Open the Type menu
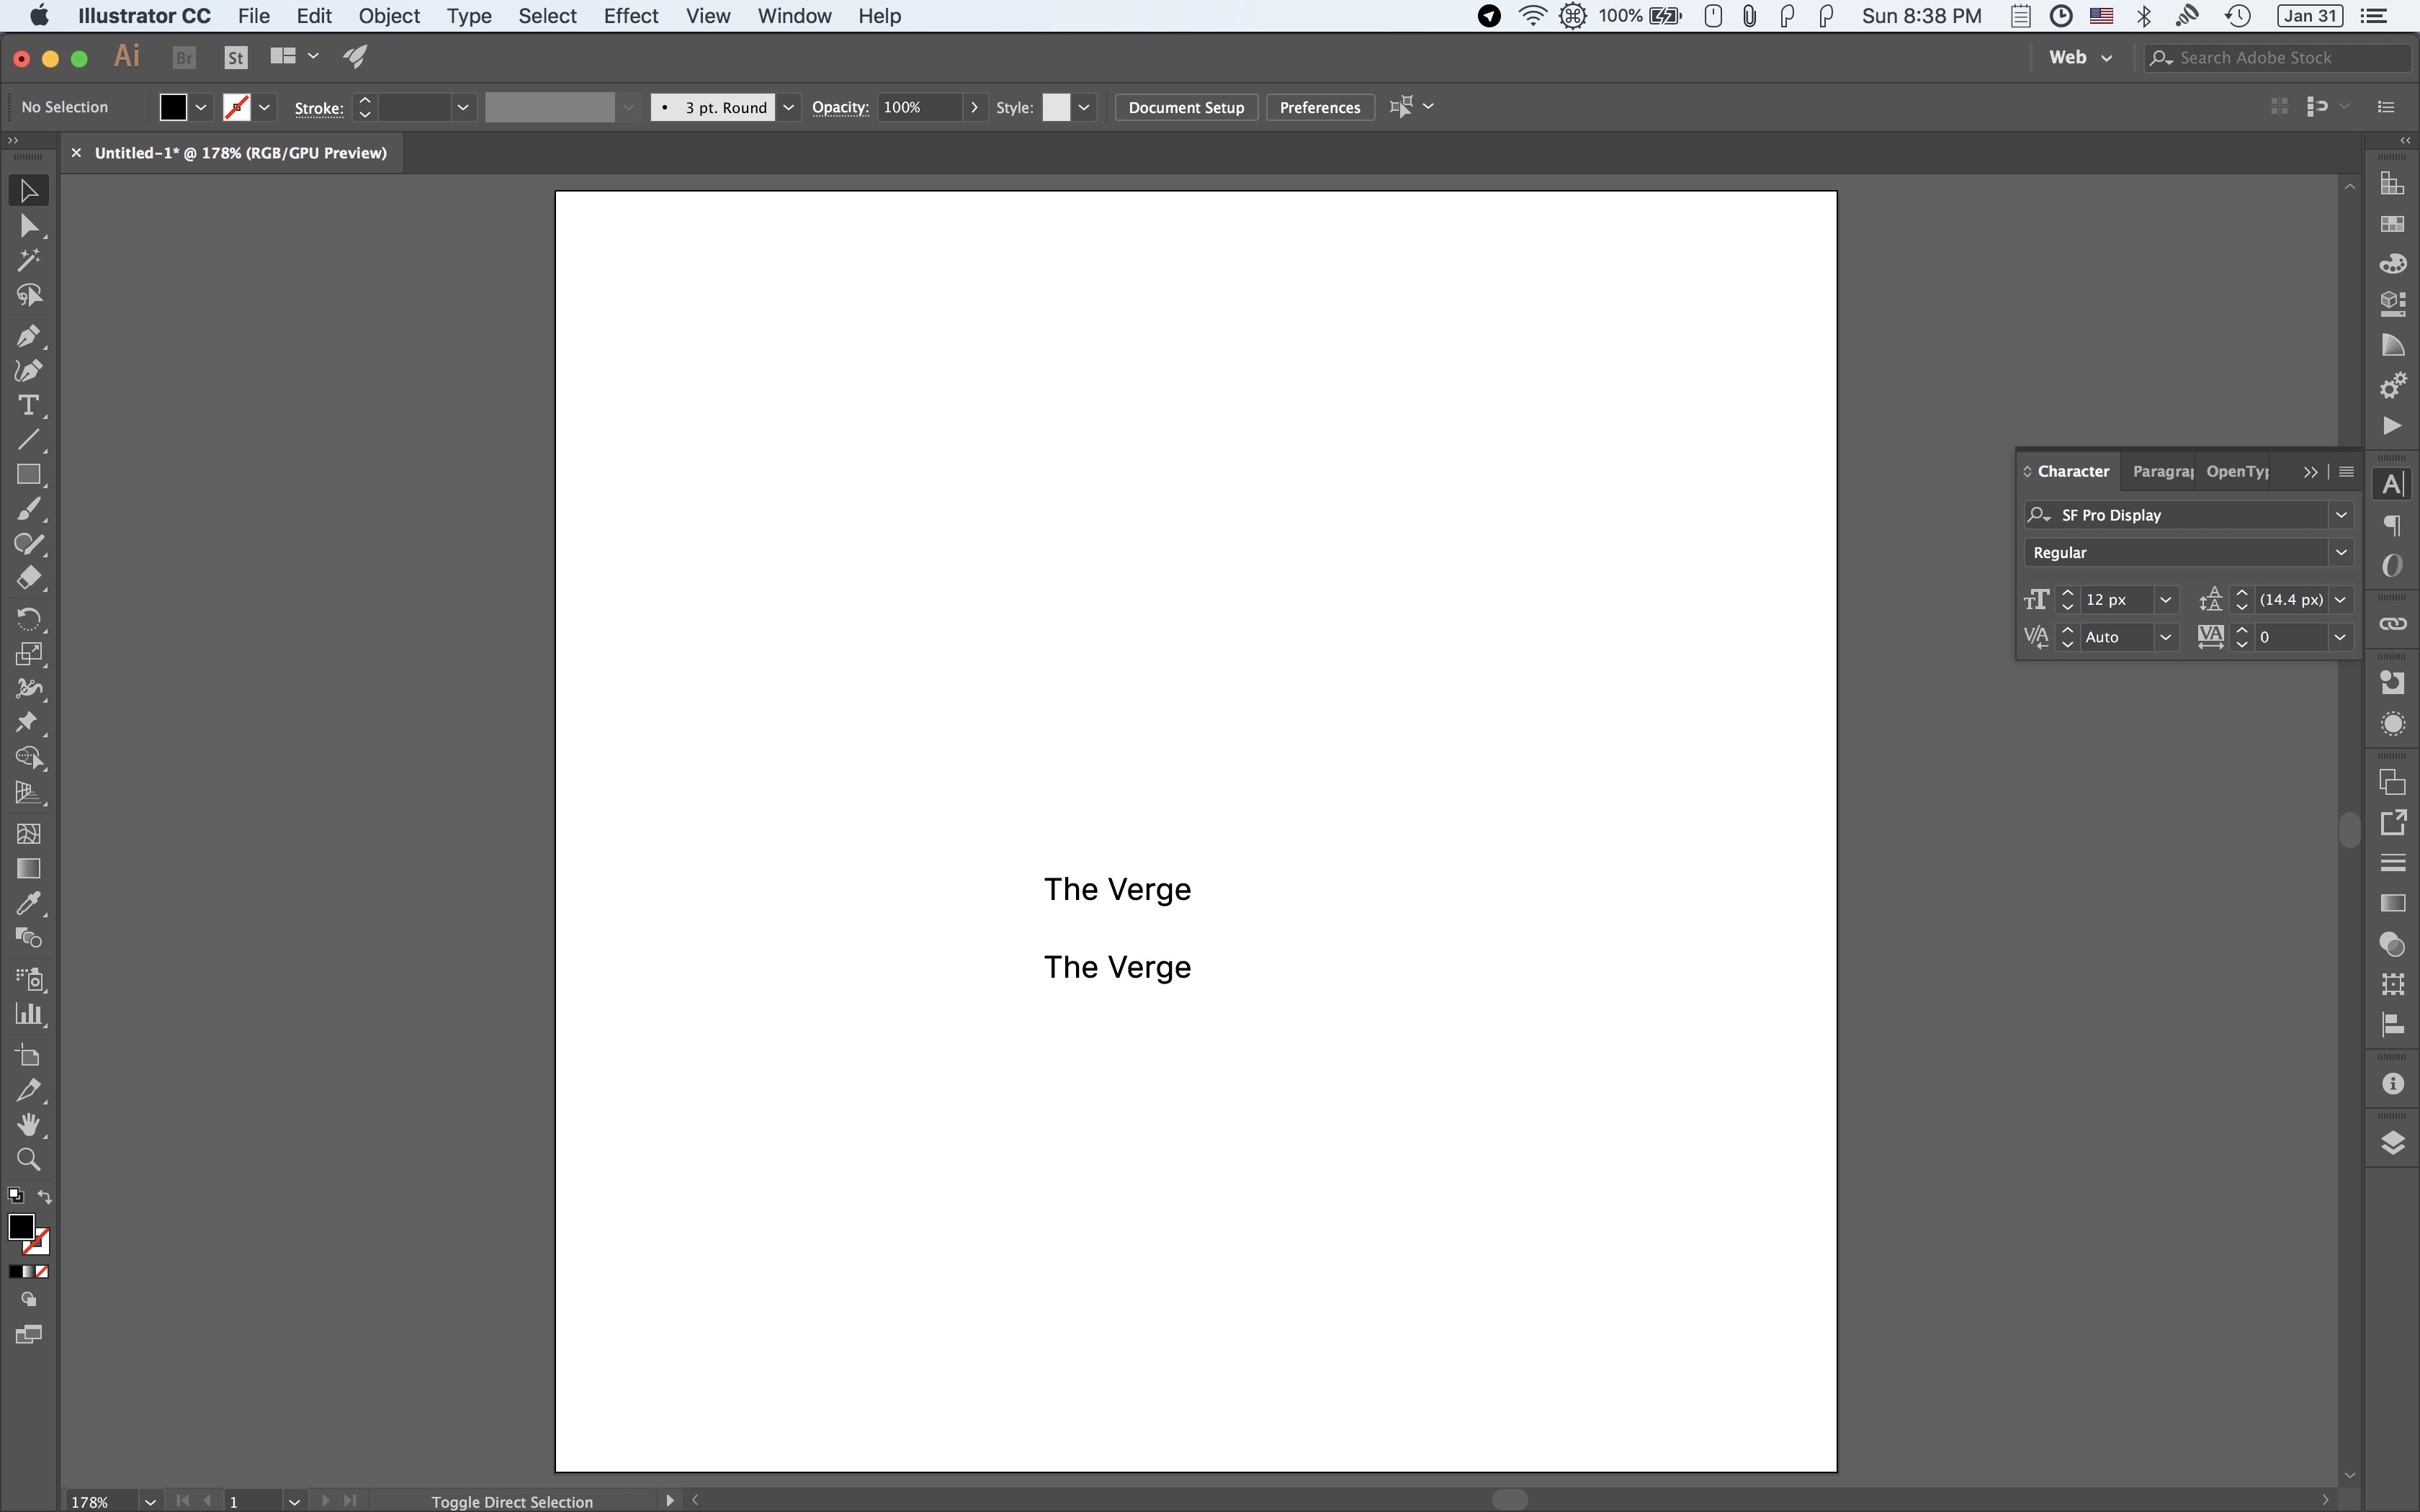The image size is (2420, 1512). click(468, 16)
